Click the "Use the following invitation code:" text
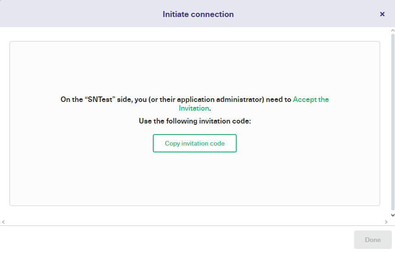 (x=195, y=121)
